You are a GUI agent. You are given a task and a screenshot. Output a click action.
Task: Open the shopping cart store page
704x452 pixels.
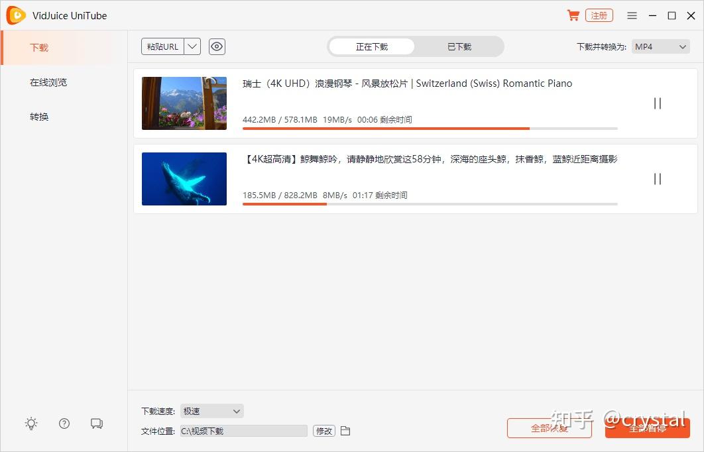coord(573,15)
